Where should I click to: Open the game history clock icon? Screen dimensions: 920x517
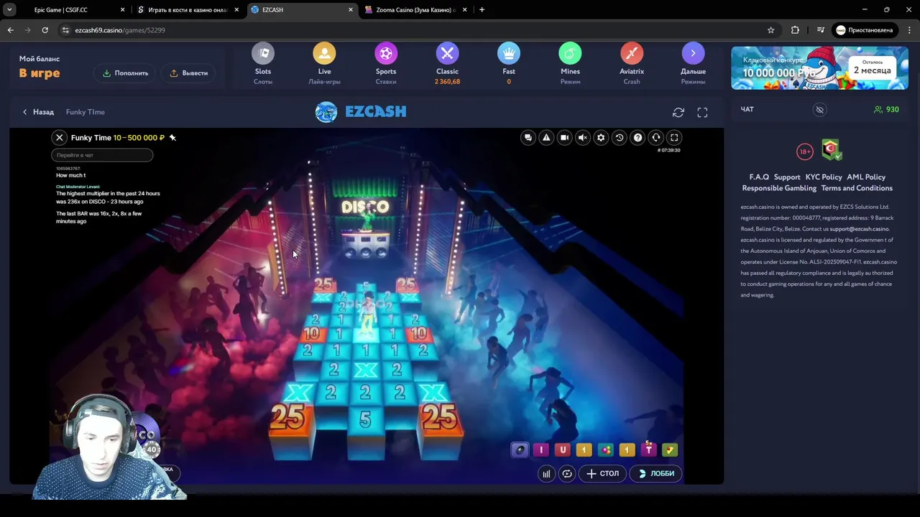(x=620, y=138)
